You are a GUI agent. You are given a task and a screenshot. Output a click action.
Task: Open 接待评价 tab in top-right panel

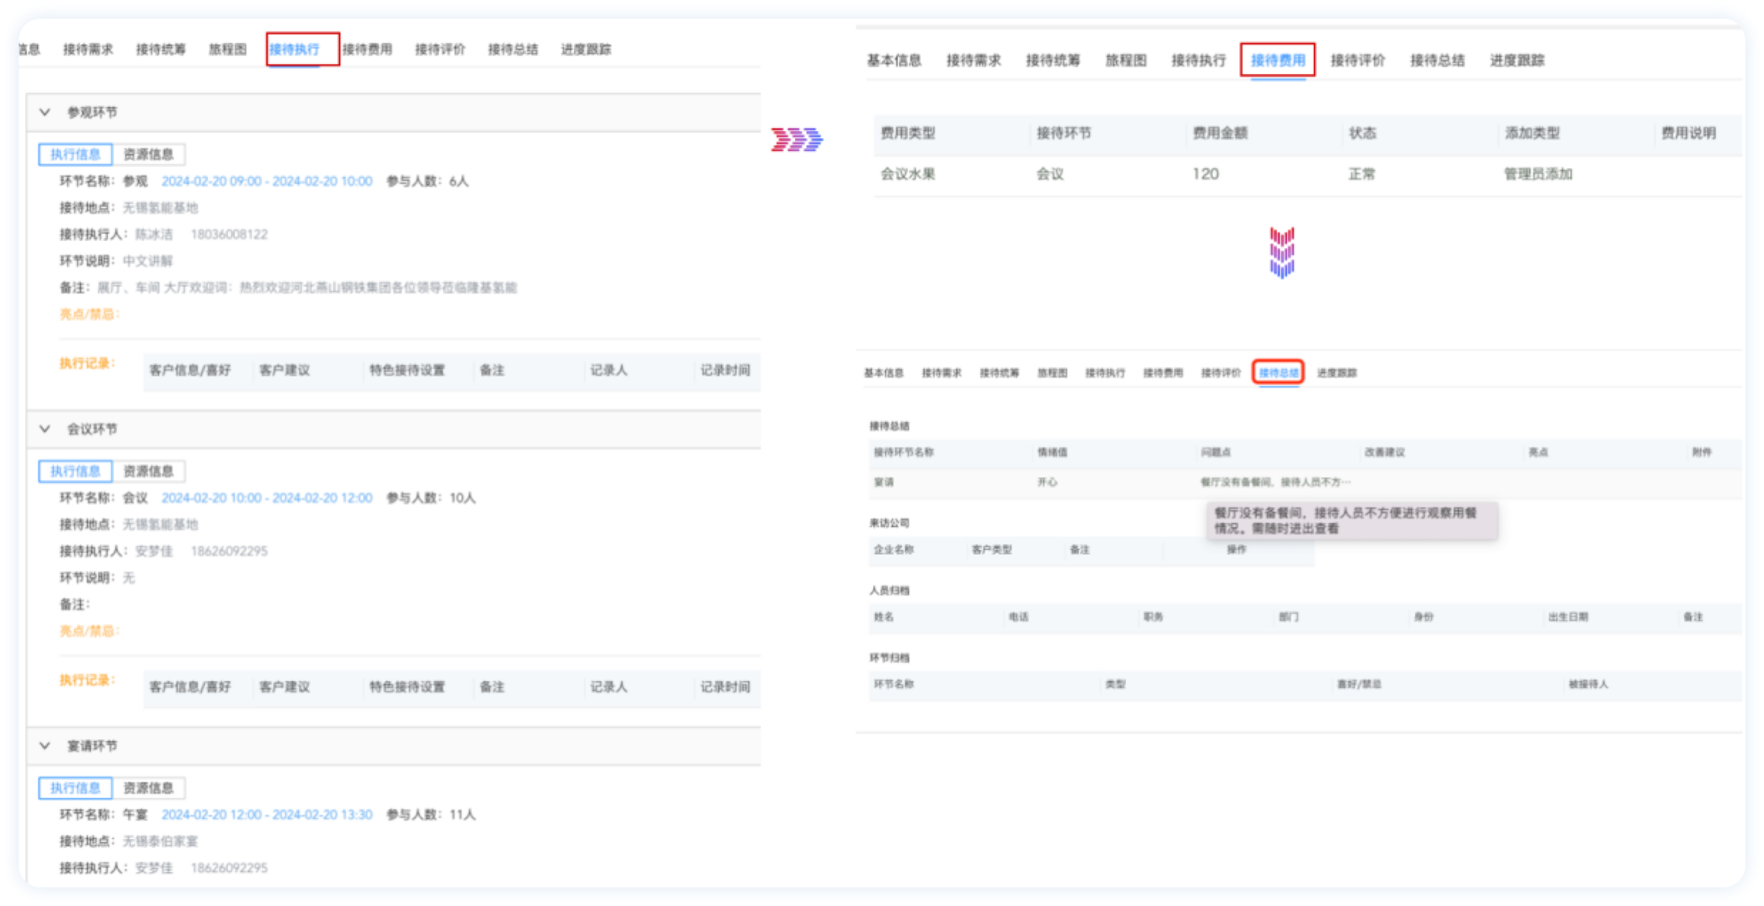pyautogui.click(x=1358, y=60)
